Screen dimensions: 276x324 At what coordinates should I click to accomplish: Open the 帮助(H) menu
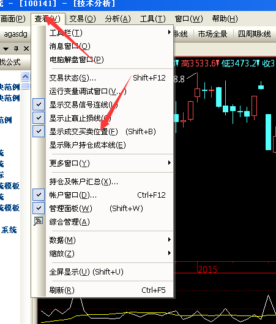click(225, 19)
